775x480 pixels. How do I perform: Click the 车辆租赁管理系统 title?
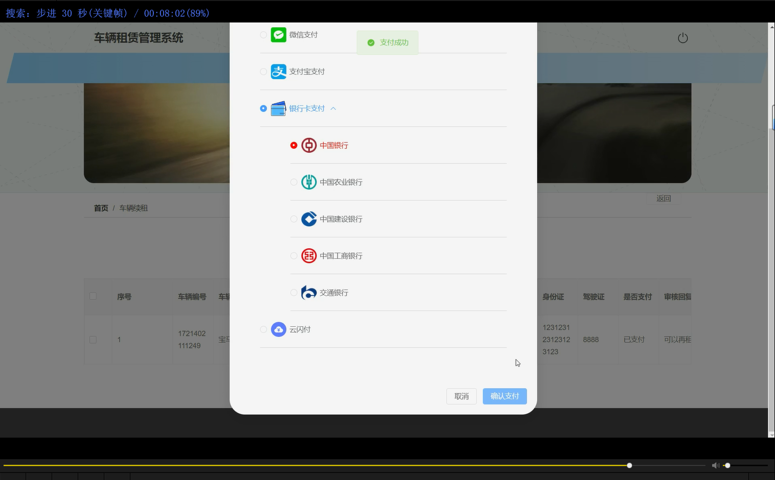(x=139, y=38)
